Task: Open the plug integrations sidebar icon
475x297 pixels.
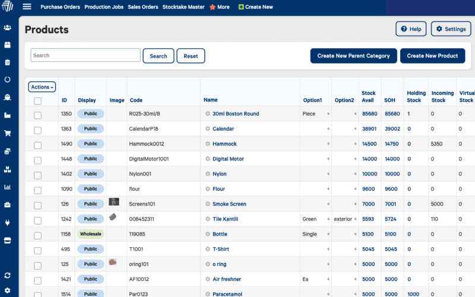Action: point(7,223)
